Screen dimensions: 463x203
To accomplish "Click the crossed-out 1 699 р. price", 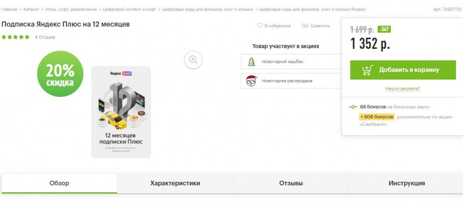I will (362, 30).
